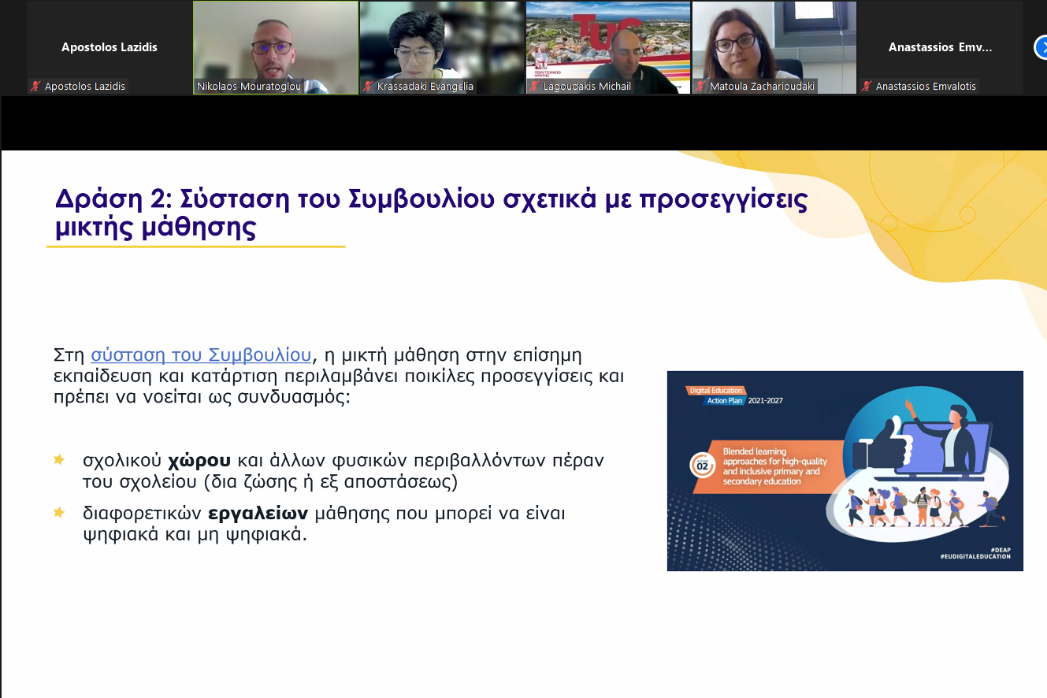
Task: Click the muted mic icon for Apostolos Lazidis
Action: pos(35,87)
